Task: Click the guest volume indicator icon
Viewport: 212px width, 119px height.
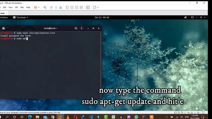Action: 197,18
